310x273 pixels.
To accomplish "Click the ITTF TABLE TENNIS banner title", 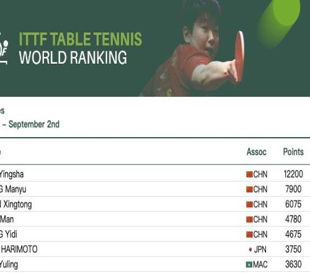I will tap(81, 39).
